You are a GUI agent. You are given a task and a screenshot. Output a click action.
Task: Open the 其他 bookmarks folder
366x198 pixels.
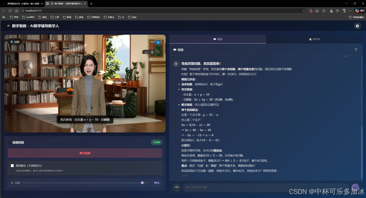pos(14,17)
